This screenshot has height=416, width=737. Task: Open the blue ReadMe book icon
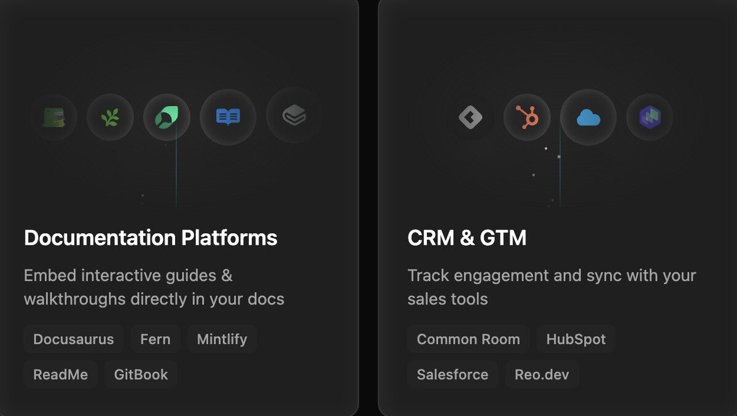[x=228, y=117]
